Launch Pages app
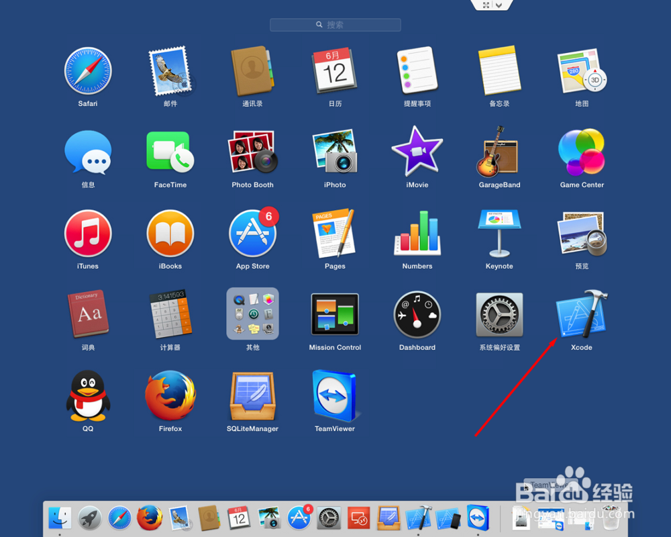Screen dimensions: 671x537 pyautogui.click(x=335, y=234)
